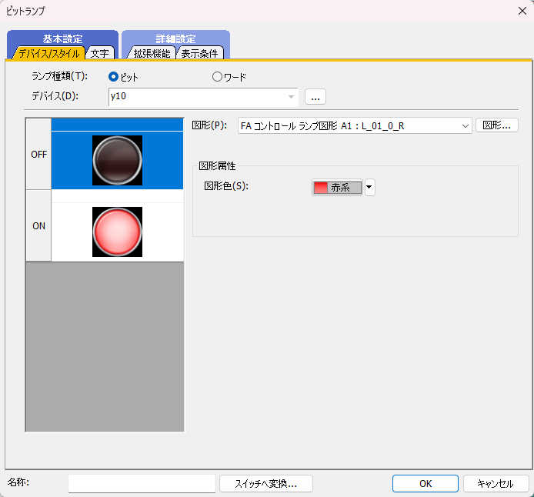Close the ビットランプ dialog window
The height and width of the screenshot is (497, 534).
click(x=522, y=10)
